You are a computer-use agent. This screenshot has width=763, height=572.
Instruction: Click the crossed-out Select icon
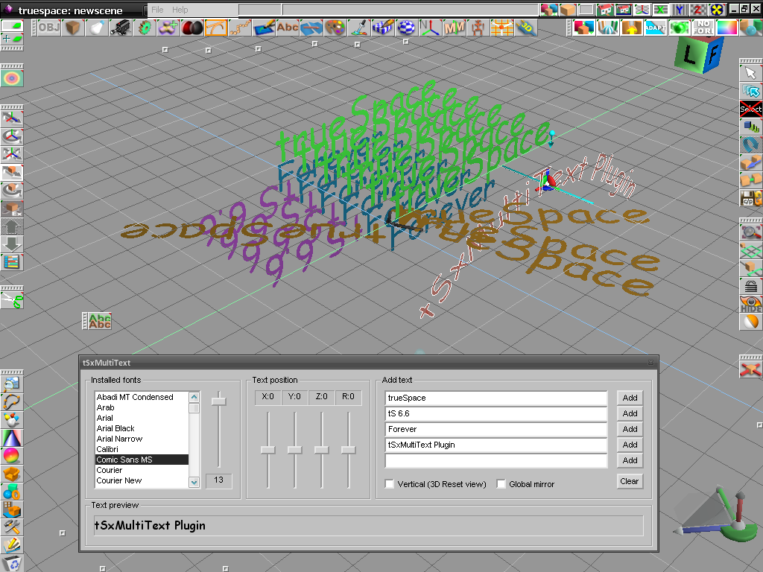pos(750,109)
